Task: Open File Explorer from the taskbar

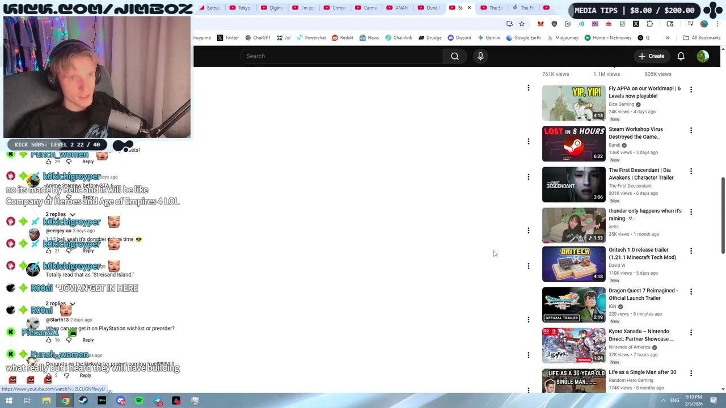Action: [x=46, y=401]
